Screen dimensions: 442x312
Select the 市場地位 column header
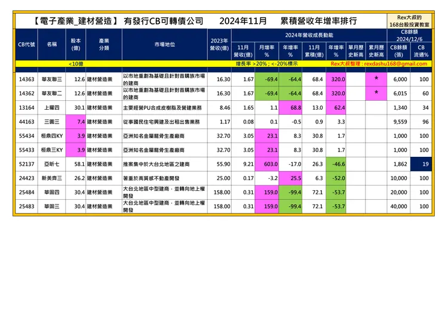(x=165, y=45)
